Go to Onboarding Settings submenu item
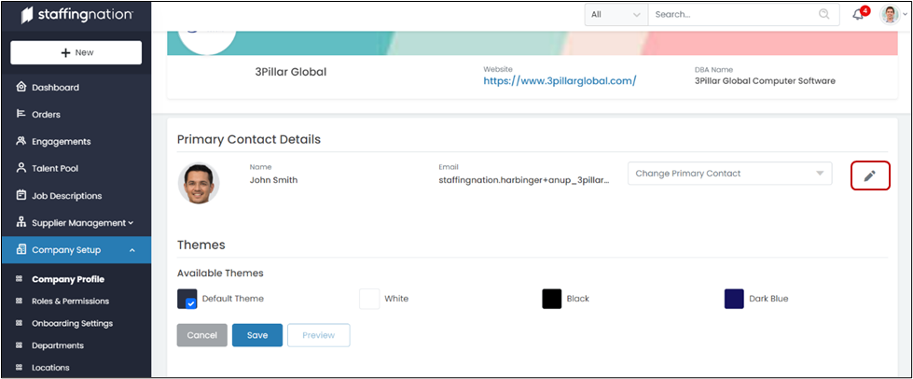Viewport: 913px width, 379px height. [72, 323]
